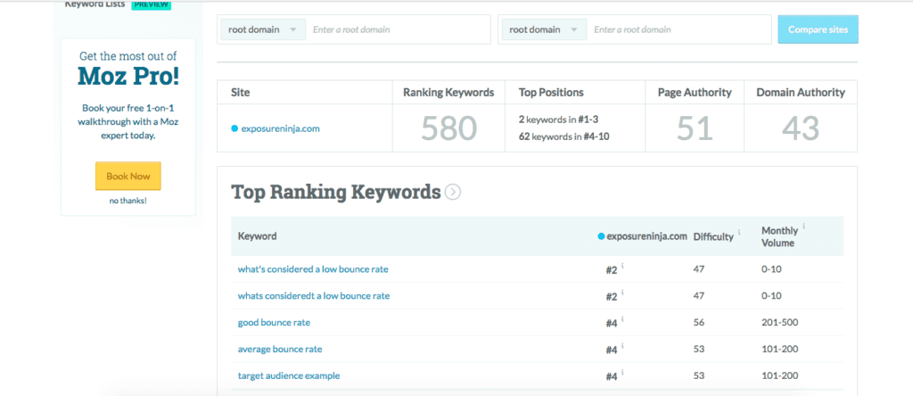Open the Top Ranking Keywords arrow icon
Image resolution: width=913 pixels, height=396 pixels.
(452, 192)
